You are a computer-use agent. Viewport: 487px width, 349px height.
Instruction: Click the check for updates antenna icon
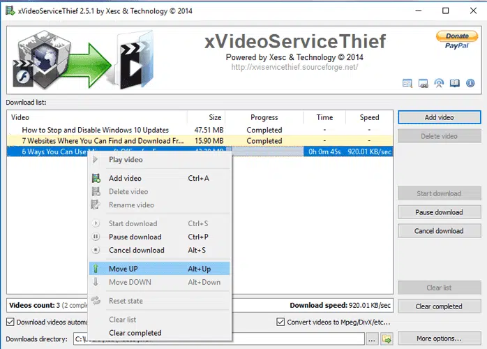(x=439, y=83)
